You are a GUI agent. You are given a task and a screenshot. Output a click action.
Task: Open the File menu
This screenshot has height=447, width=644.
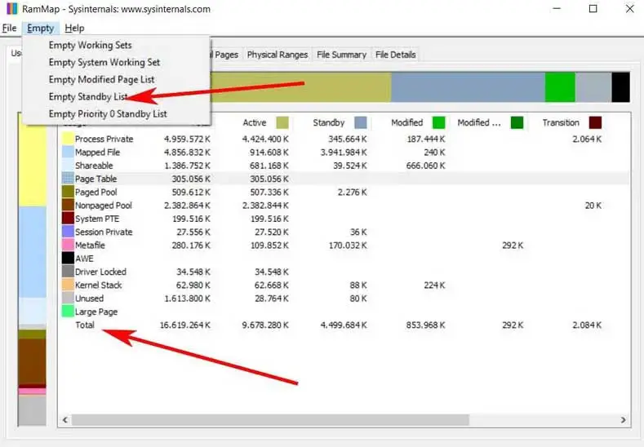point(9,28)
